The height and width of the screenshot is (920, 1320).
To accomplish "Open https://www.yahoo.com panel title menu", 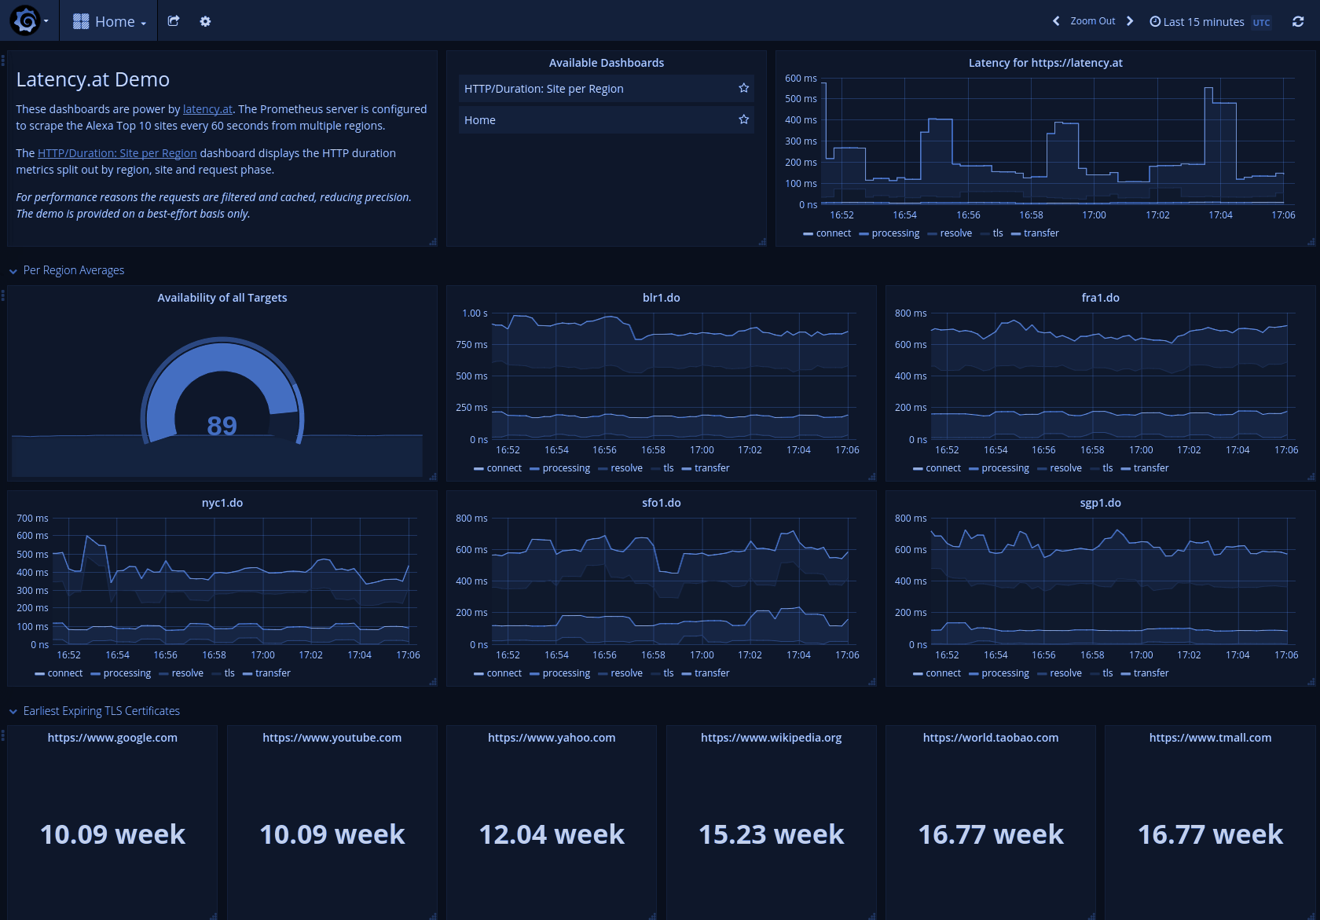I will click(x=552, y=738).
